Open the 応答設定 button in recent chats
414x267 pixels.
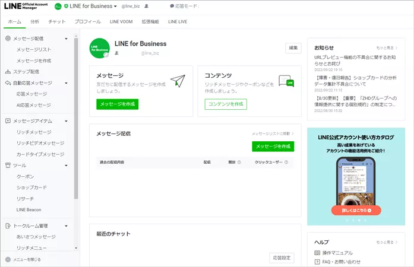click(x=282, y=258)
